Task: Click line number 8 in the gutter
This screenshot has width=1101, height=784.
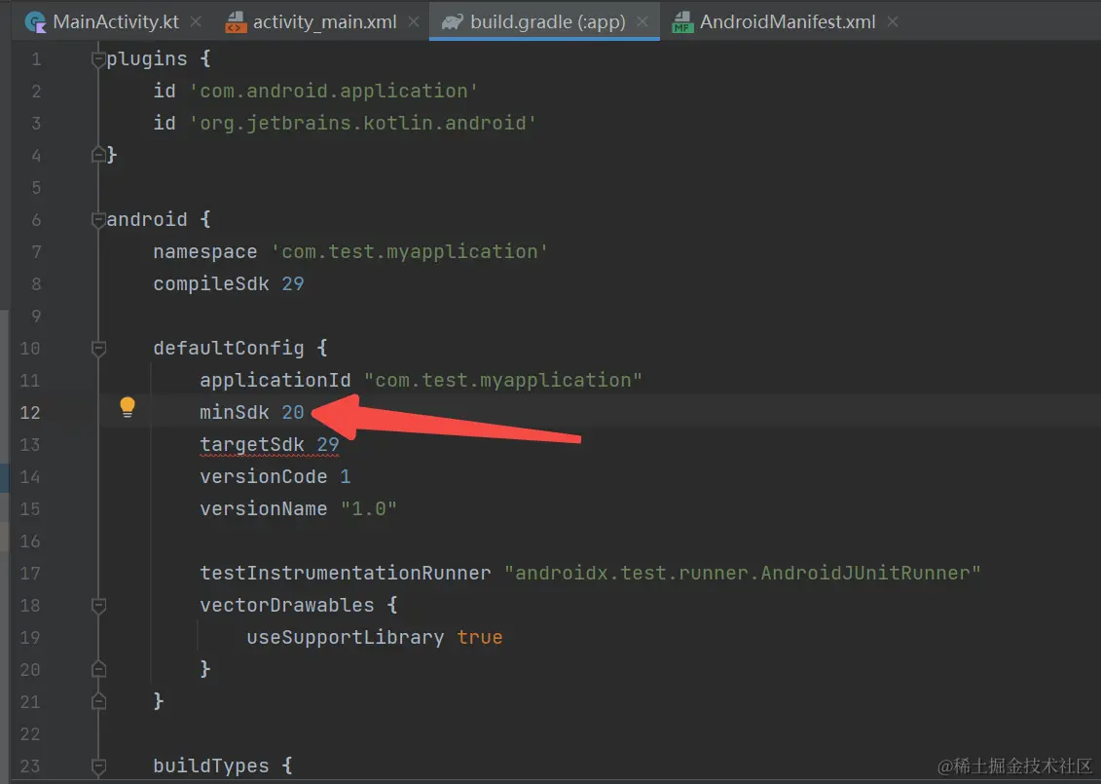Action: coord(35,283)
